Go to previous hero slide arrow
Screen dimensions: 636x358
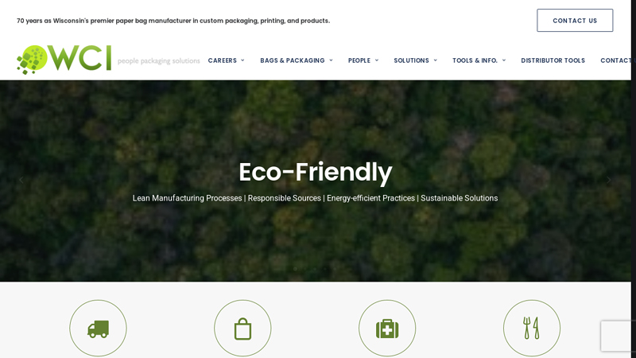pyautogui.click(x=21, y=181)
